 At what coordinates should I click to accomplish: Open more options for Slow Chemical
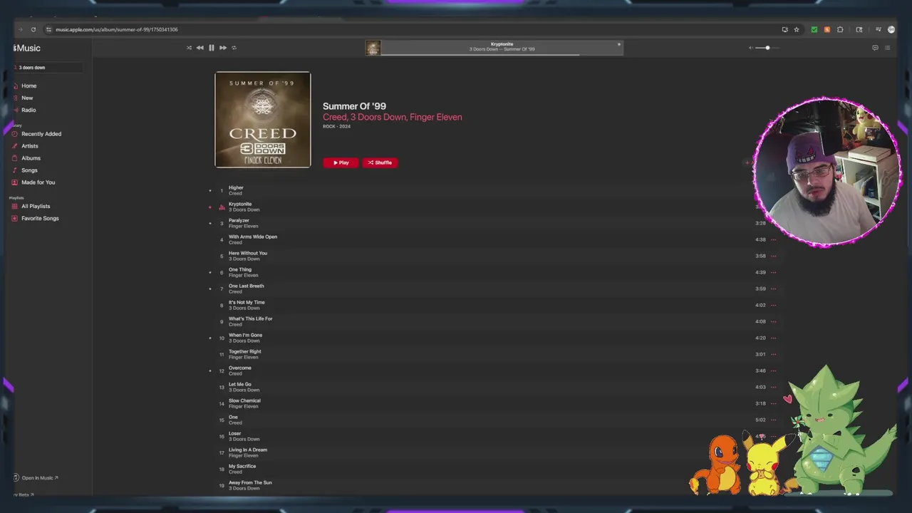pos(774,404)
